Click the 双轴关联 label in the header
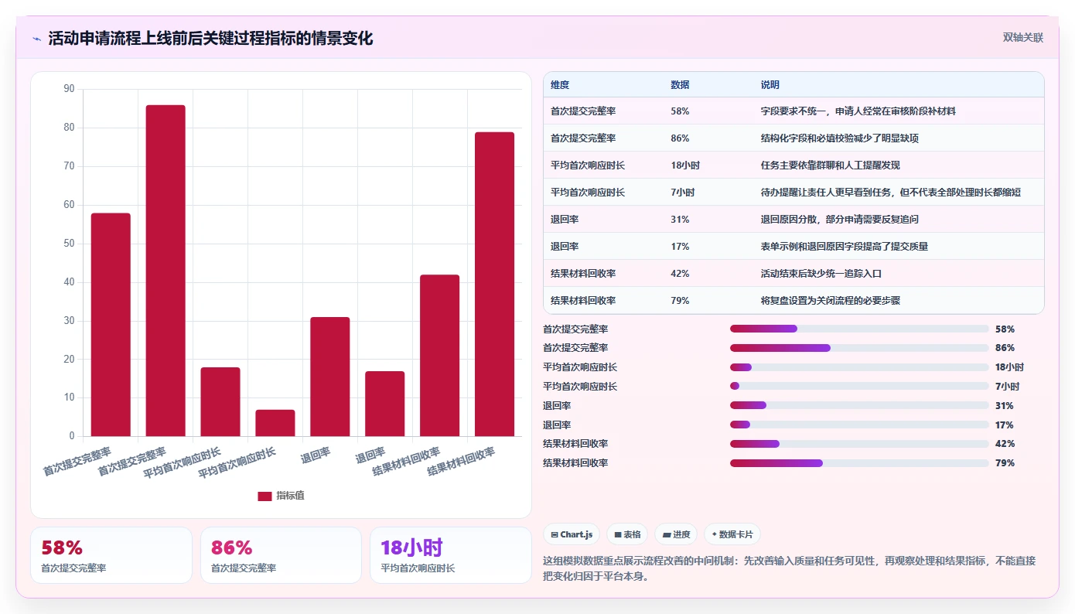 tap(1022, 38)
